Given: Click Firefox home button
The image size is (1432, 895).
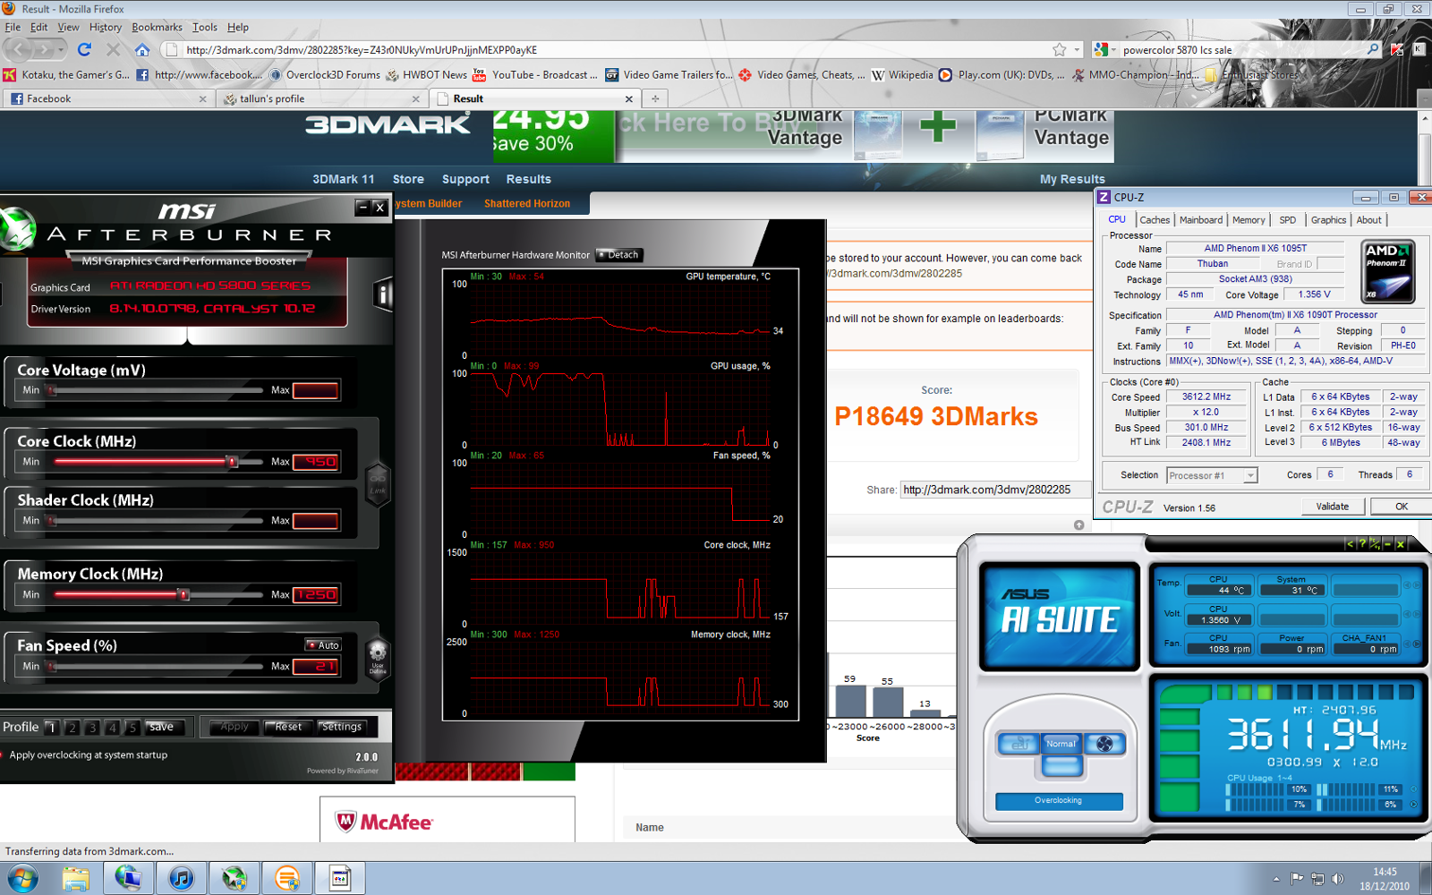Looking at the screenshot, I should coord(142,49).
